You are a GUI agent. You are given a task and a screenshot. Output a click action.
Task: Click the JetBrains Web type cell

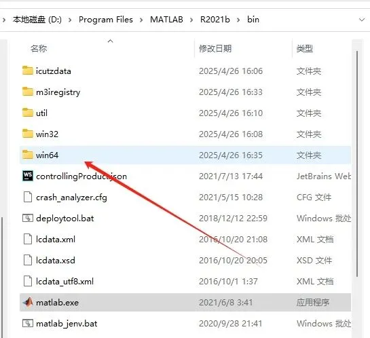(x=324, y=176)
